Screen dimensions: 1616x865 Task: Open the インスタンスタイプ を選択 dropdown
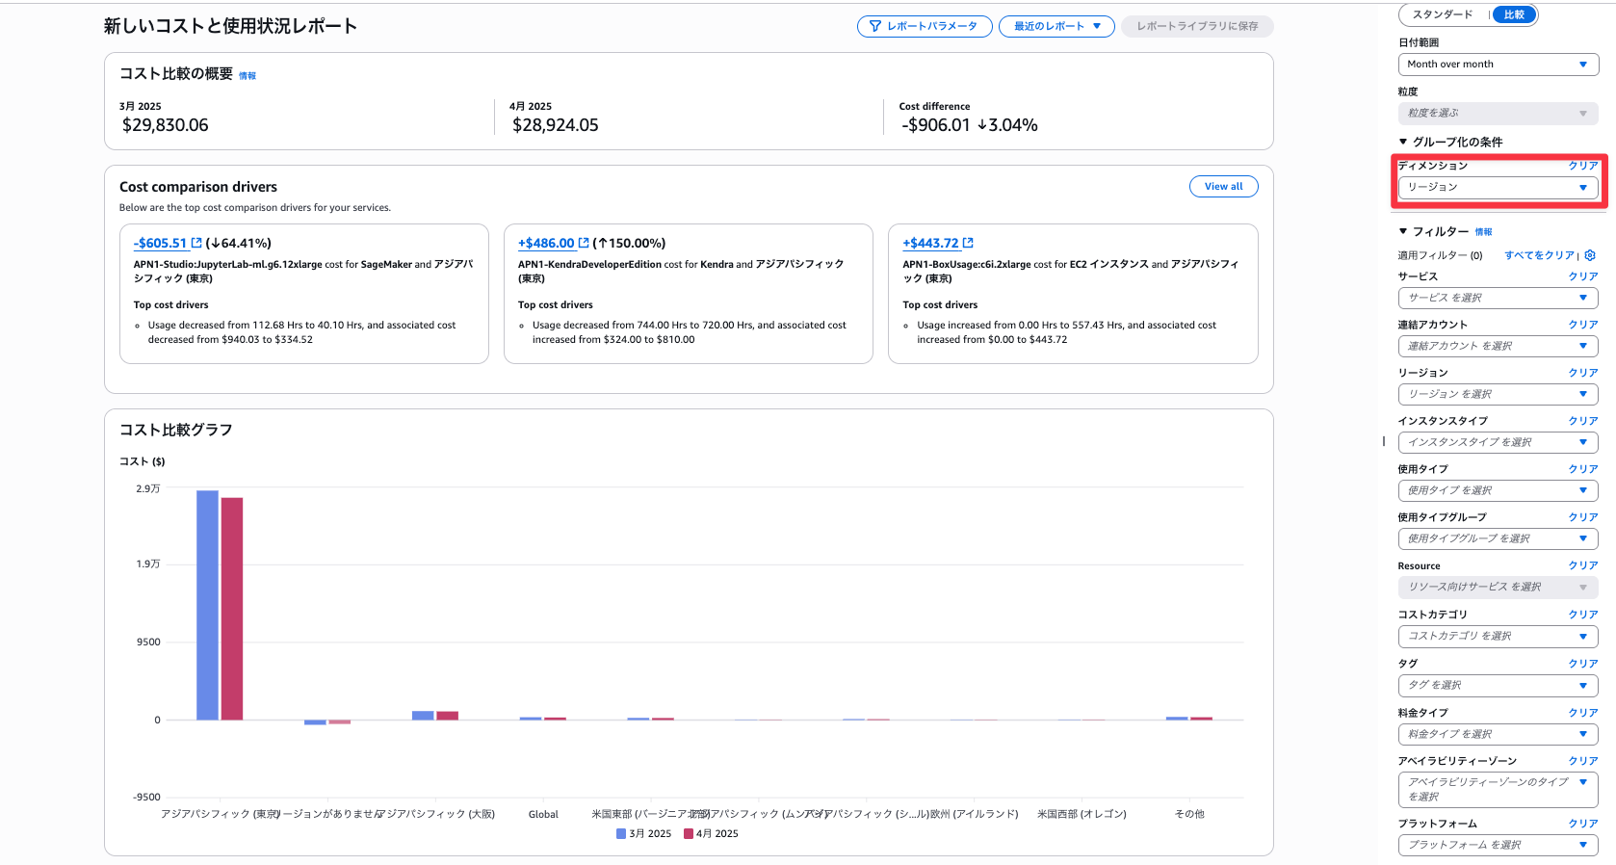1498,442
